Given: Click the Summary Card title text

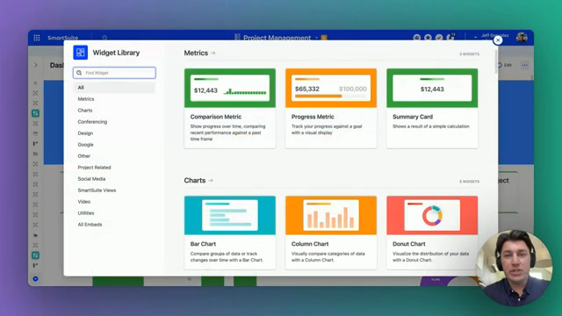Looking at the screenshot, I should click(413, 117).
